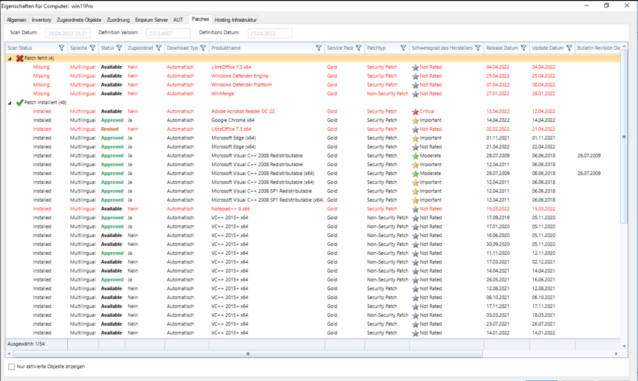The height and width of the screenshot is (381, 638).
Task: Select the Adobe Acrobat Reader DC 22 row
Action: coord(313,111)
